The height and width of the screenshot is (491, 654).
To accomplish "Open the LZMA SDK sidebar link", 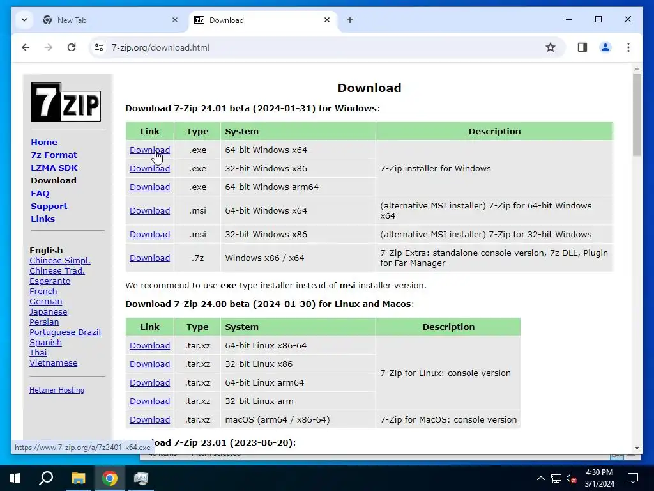I will click(x=54, y=168).
